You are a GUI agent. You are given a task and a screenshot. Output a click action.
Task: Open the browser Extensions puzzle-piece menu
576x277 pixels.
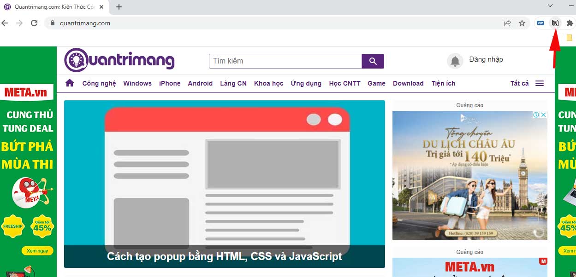(x=569, y=23)
